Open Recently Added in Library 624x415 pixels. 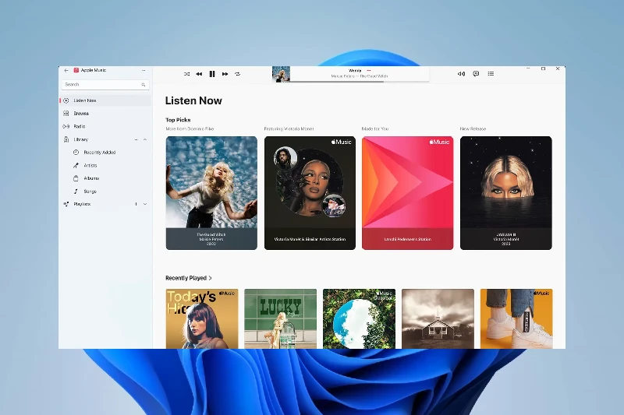[x=99, y=153]
